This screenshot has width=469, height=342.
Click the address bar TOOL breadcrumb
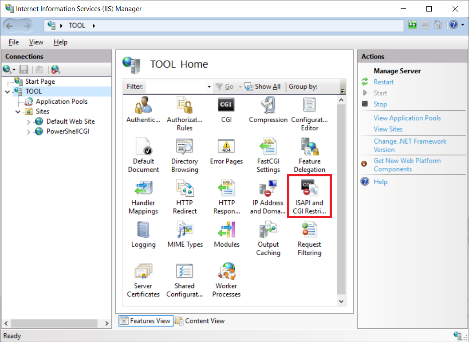point(77,26)
